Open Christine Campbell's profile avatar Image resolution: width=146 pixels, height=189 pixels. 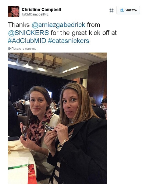pos(14,12)
